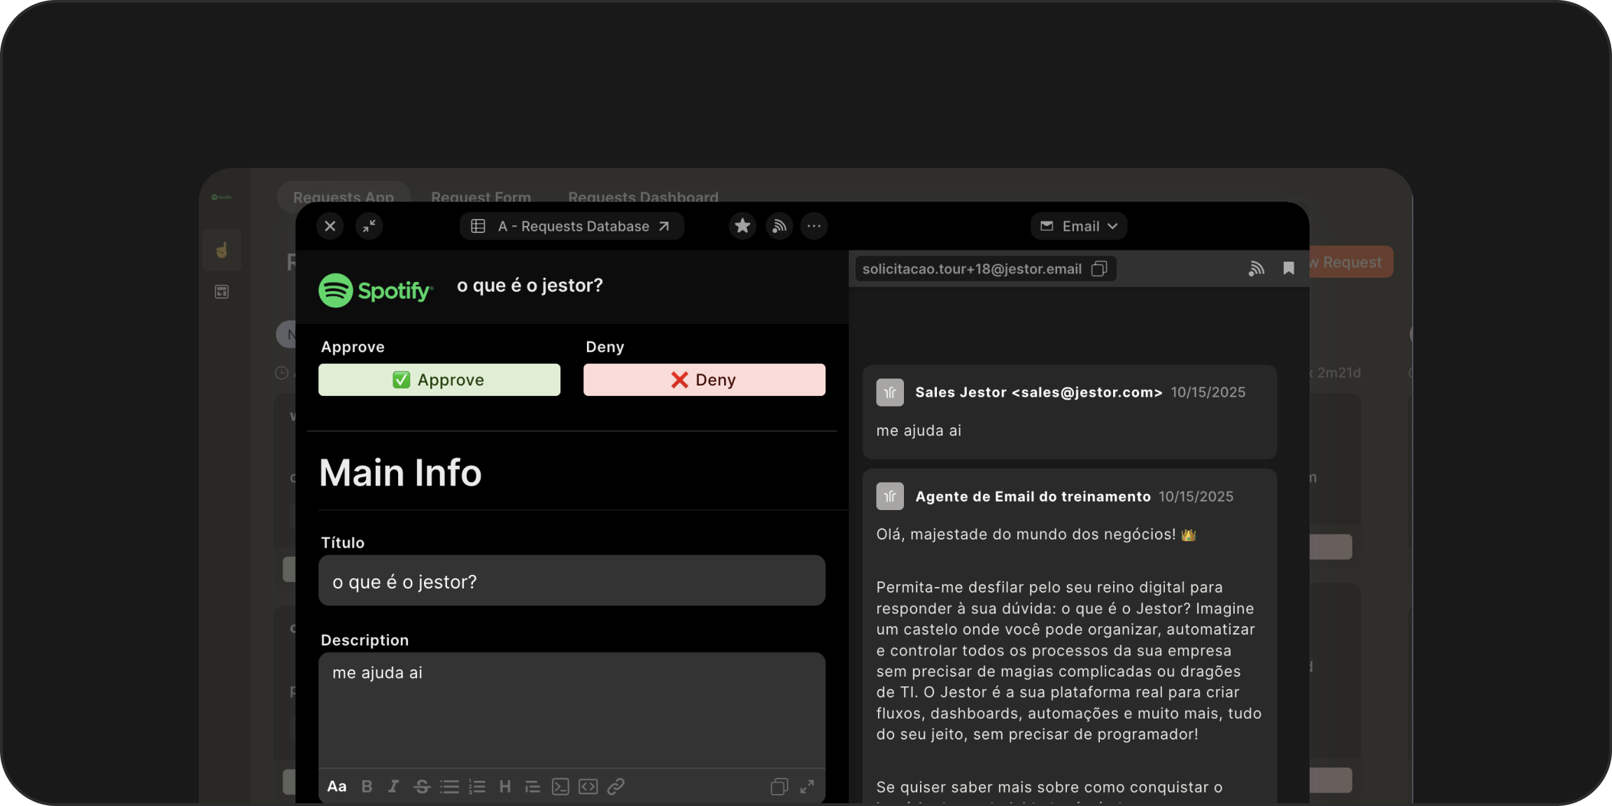Switch to the Request Form tab
1612x806 pixels.
coord(481,197)
